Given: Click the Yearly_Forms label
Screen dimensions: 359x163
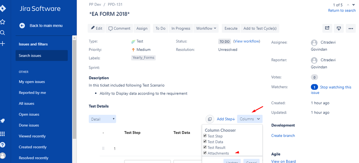Looking at the screenshot, I should (x=144, y=58).
